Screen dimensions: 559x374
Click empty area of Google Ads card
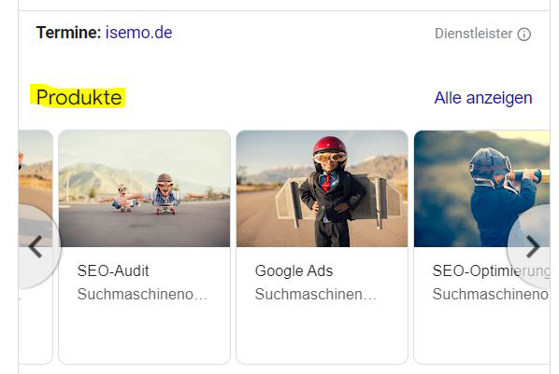click(x=322, y=333)
